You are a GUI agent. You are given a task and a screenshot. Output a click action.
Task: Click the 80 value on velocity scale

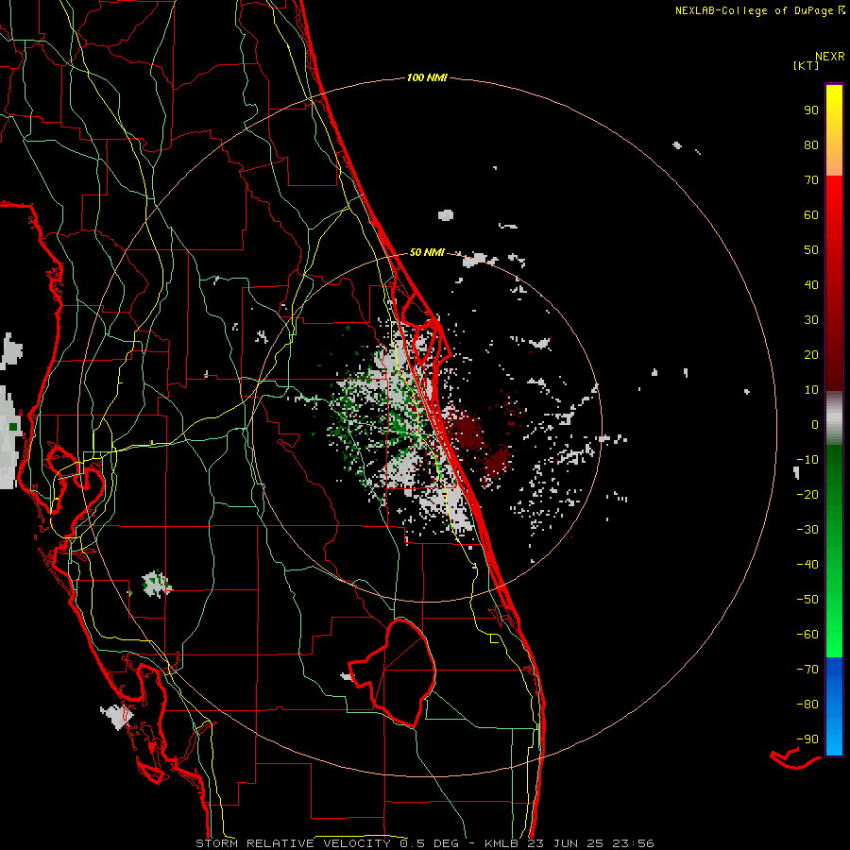coord(811,144)
